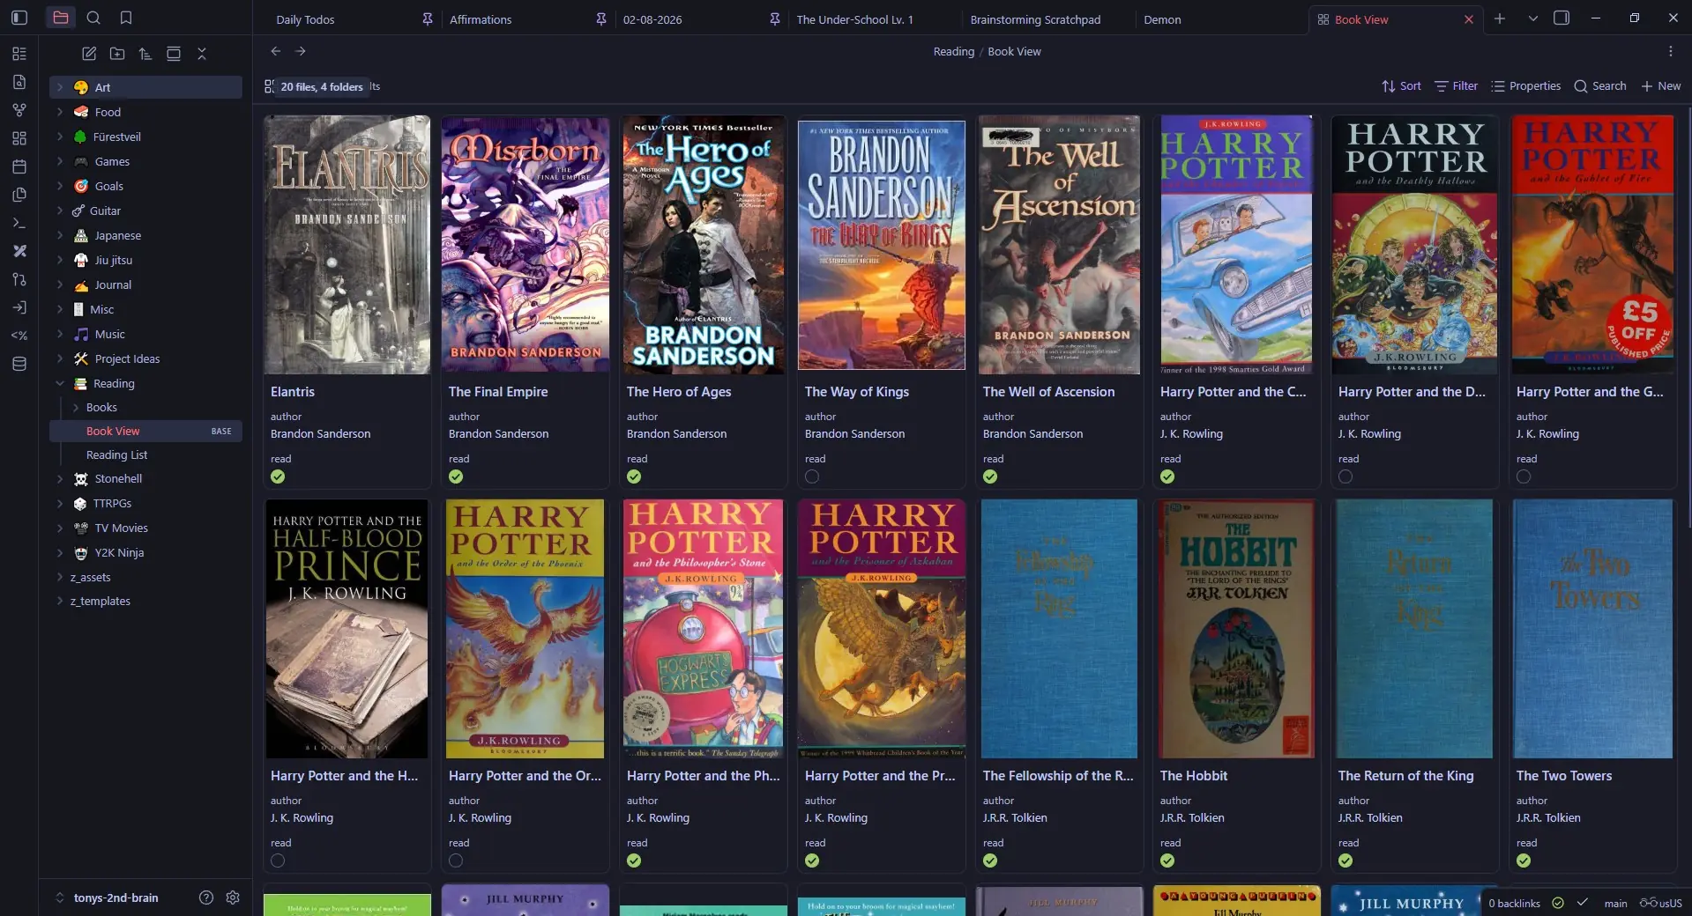Open the terminal/command icon in left ribbon
1692x916 pixels.
coord(18,222)
